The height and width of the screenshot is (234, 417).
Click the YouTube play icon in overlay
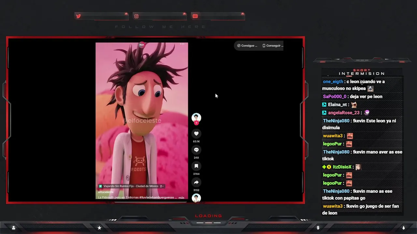pos(195,16)
